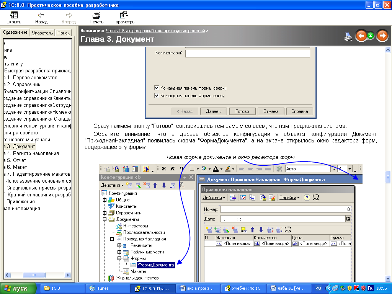Click the printer icon in chapter header
The height and width of the screenshot is (294, 392).
[348, 37]
